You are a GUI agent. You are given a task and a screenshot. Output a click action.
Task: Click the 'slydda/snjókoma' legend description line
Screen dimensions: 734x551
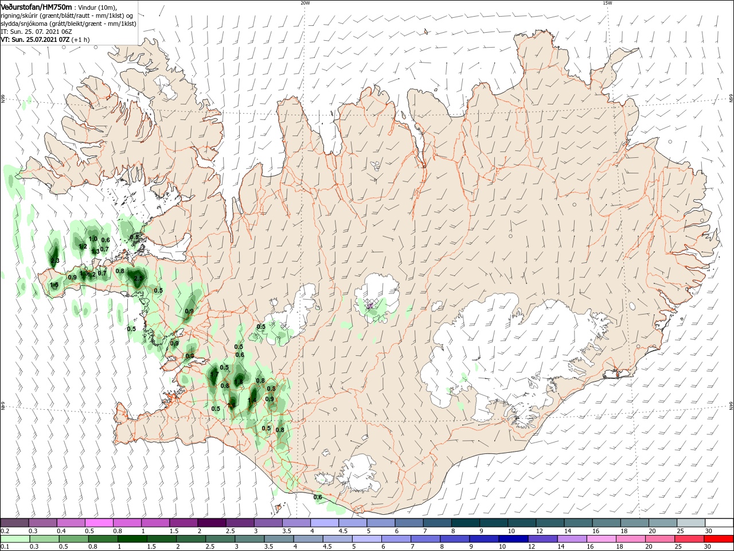pos(68,24)
